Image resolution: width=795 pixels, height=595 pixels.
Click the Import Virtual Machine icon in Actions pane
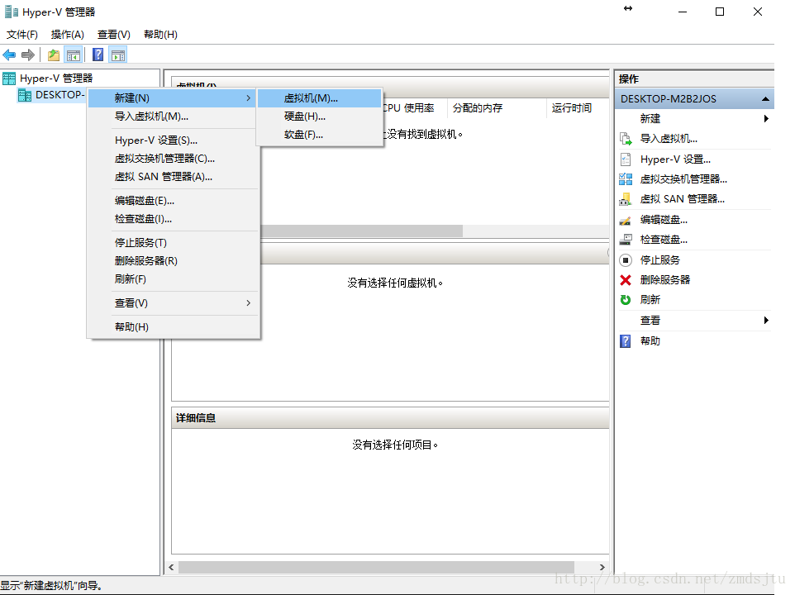click(626, 138)
